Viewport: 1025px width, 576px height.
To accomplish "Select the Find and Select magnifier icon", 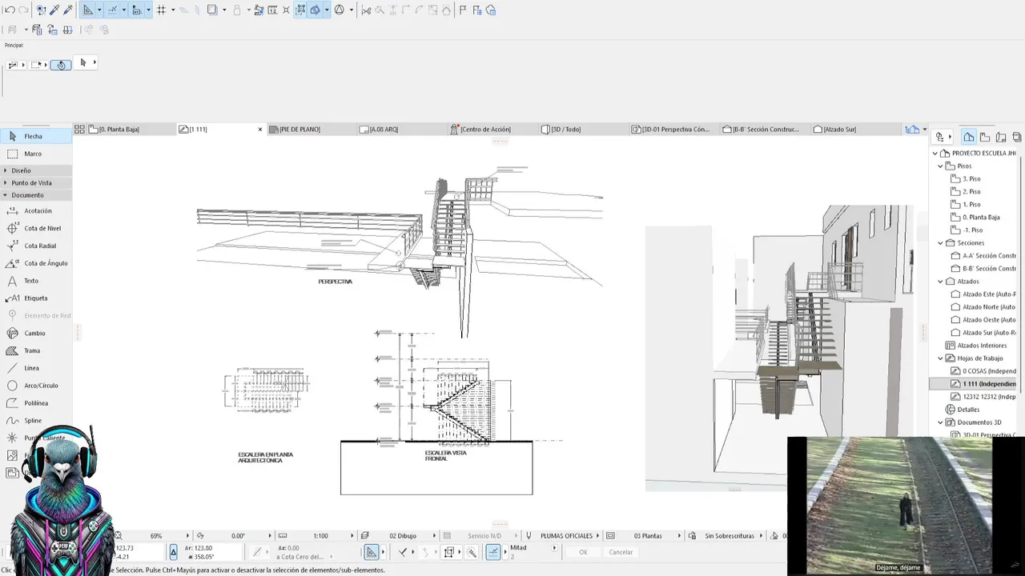I will tap(41, 10).
